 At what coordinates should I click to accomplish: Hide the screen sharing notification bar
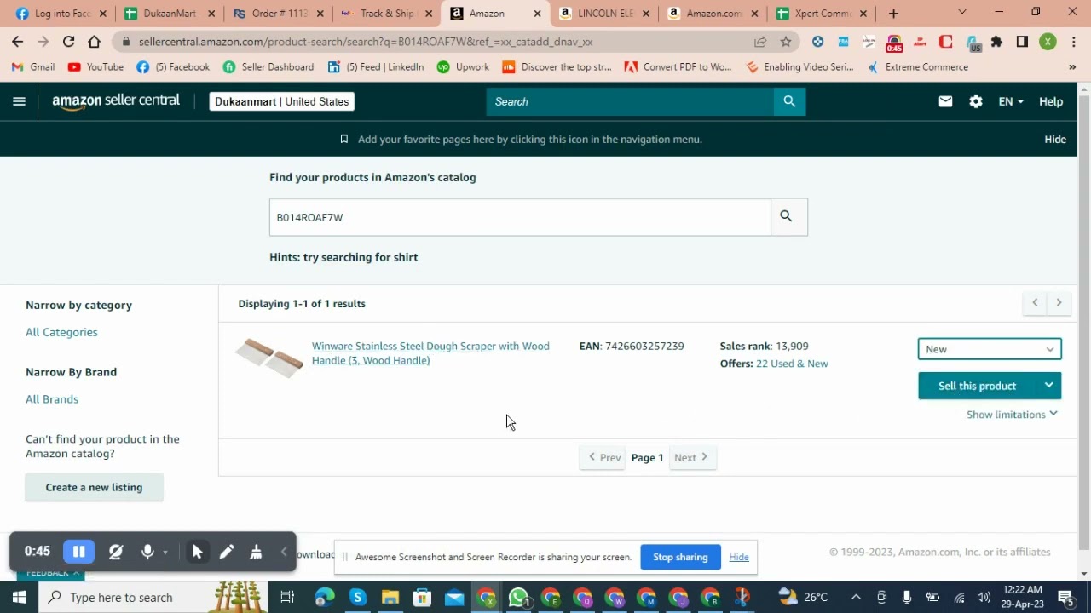[739, 557]
